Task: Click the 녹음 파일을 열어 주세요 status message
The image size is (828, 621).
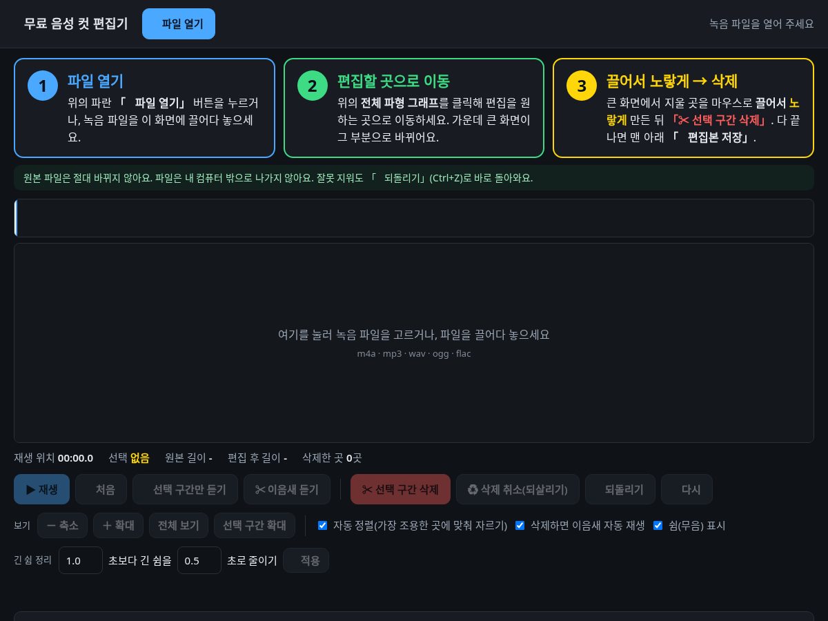Action: pyautogui.click(x=762, y=23)
